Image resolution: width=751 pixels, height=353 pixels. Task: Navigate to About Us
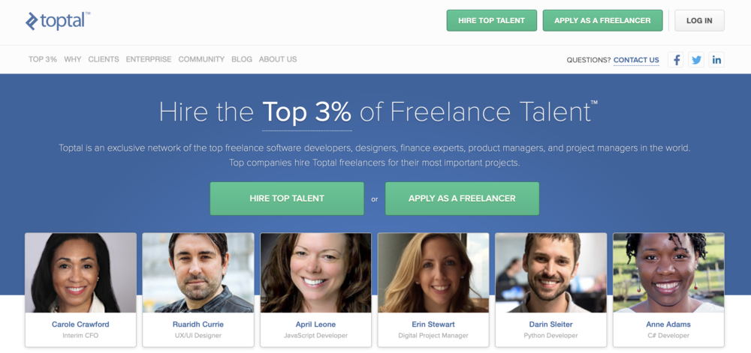point(278,59)
